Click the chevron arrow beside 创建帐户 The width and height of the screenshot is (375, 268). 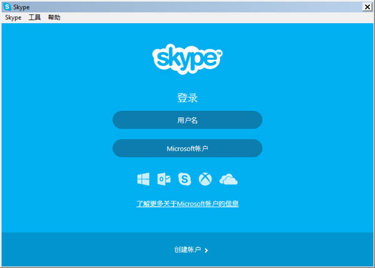tap(206, 251)
